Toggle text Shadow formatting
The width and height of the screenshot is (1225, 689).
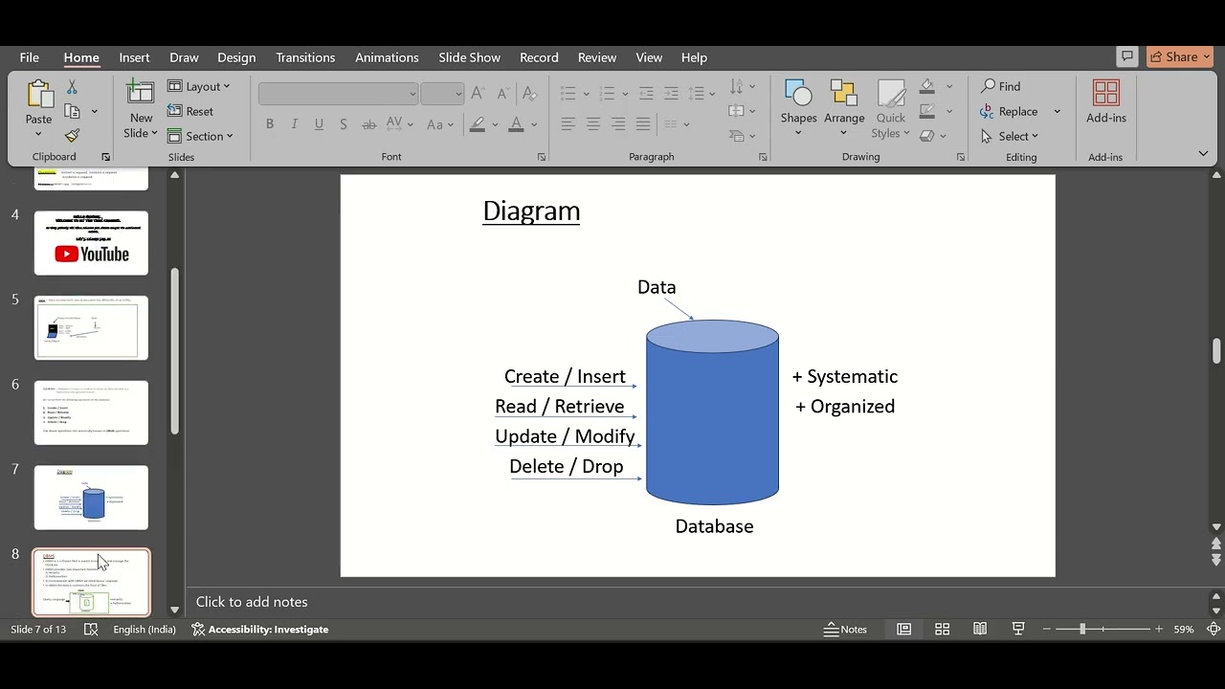pos(344,124)
